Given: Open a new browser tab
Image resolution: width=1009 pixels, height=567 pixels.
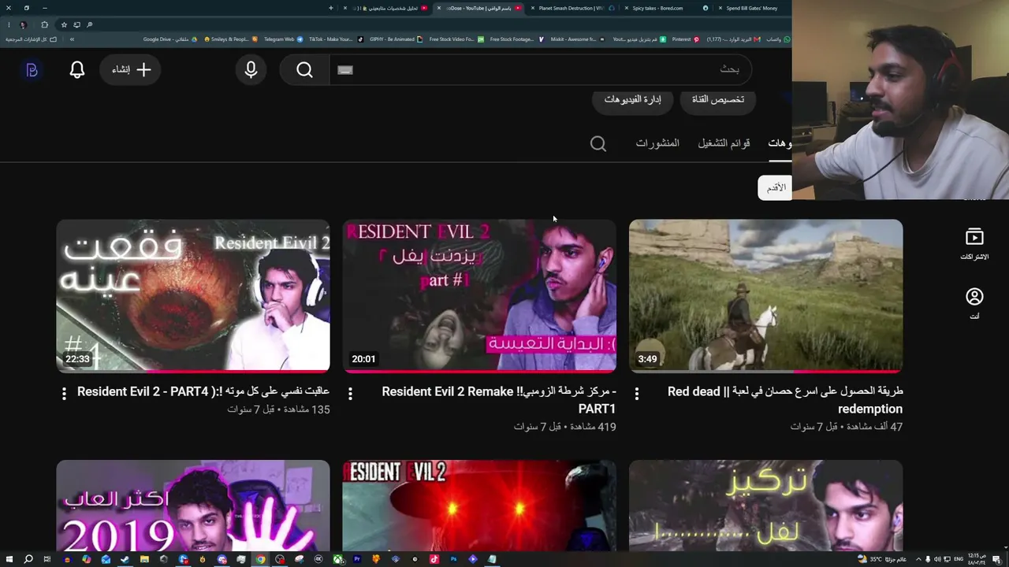Looking at the screenshot, I should tap(331, 8).
